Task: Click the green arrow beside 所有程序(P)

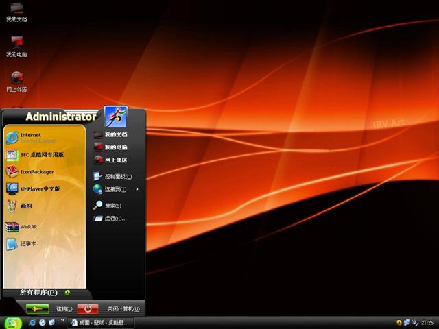Action: point(67,293)
